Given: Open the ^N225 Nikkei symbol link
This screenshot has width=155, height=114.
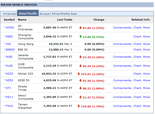Looking at the screenshot, I should click(9, 74).
